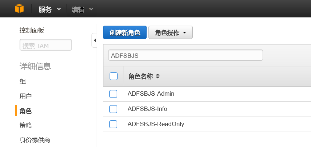The height and width of the screenshot is (147, 311).
Task: Select 角色 in the sidebar
Action: [26, 111]
